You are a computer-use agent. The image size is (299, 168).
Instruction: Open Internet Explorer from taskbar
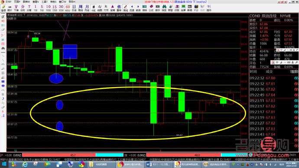point(25,164)
